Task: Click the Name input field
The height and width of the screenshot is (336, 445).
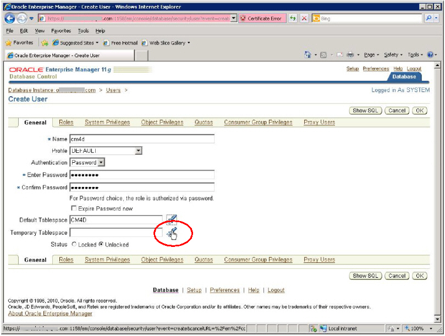Action: pyautogui.click(x=143, y=139)
